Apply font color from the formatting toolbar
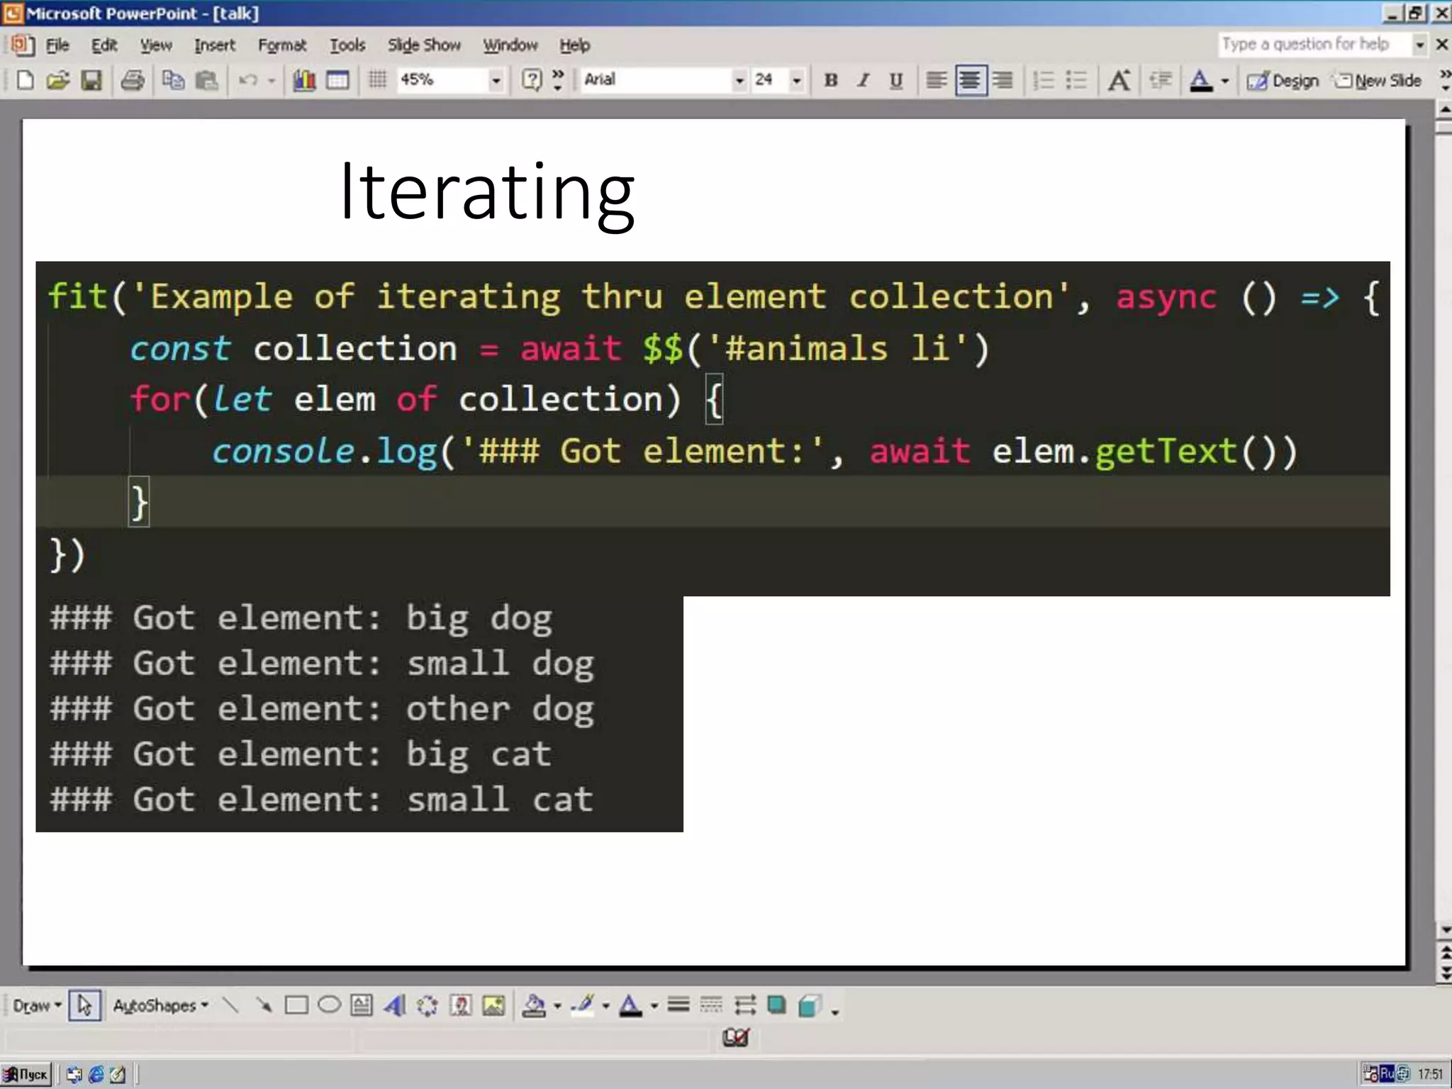1452x1089 pixels. click(x=1200, y=80)
